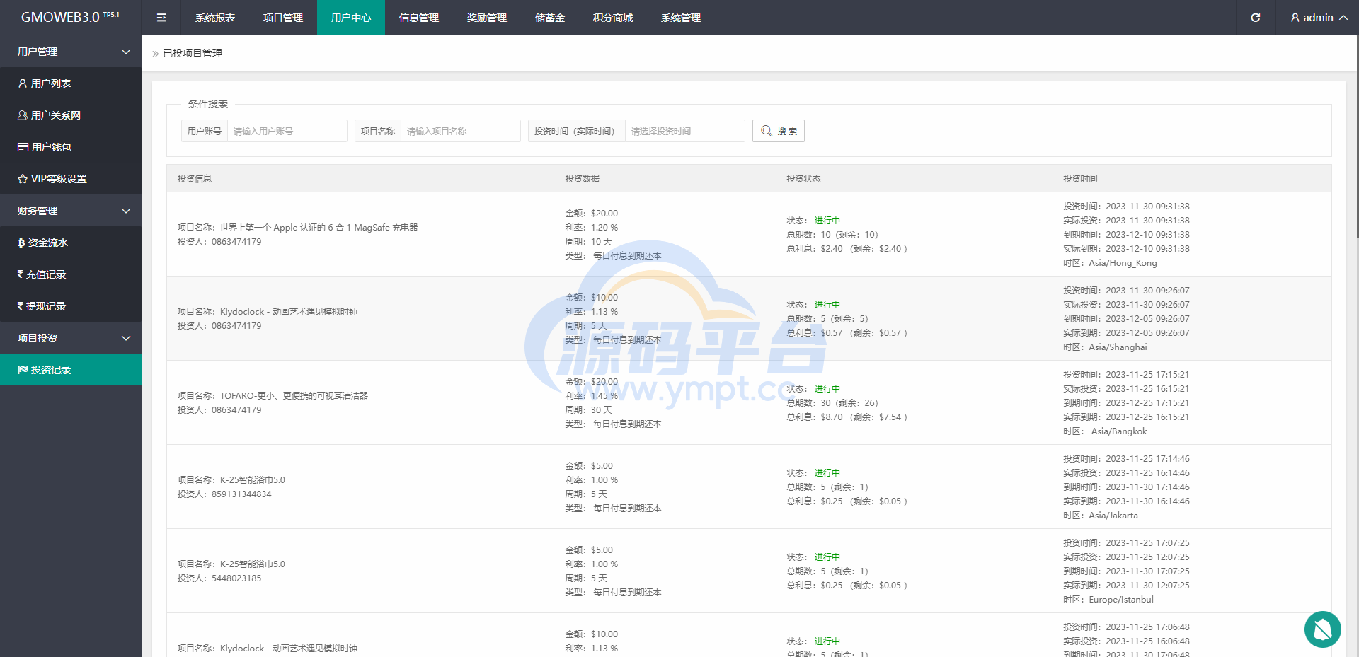Click the 投资状态 column header
Viewport: 1359px width, 657px height.
coord(804,179)
